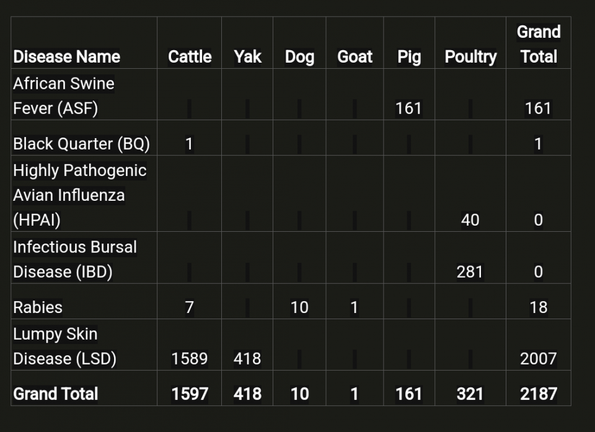Select the Pig column header
The height and width of the screenshot is (432, 595).
click(409, 57)
